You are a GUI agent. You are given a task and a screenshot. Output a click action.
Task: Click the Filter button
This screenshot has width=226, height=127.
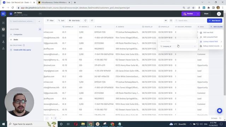tap(50, 20)
